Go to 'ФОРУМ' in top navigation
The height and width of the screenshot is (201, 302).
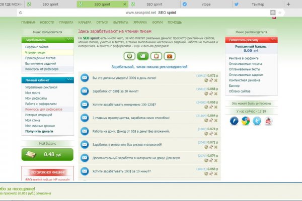tap(157, 23)
